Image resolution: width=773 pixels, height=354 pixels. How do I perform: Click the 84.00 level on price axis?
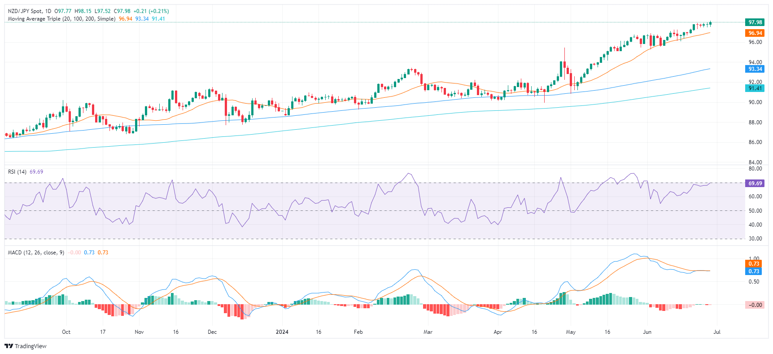coord(755,162)
